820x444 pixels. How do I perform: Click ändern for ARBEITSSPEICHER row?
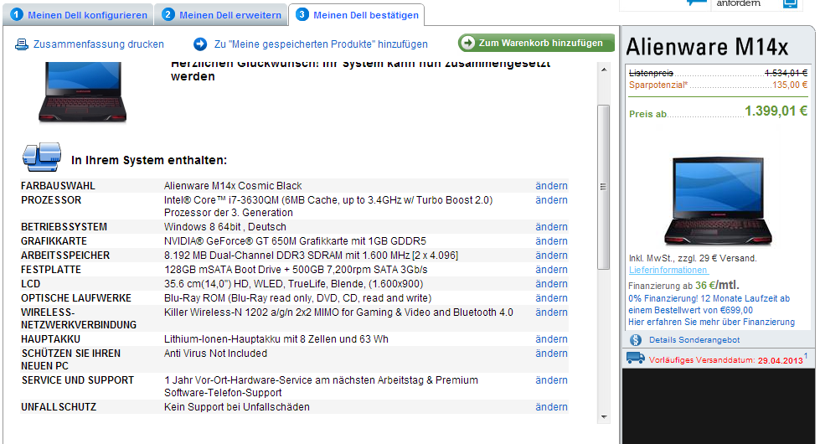tap(551, 256)
